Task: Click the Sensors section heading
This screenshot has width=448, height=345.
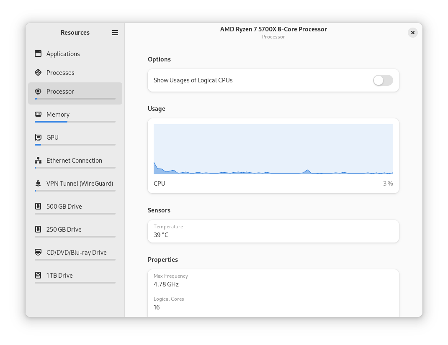Action: pos(159,210)
